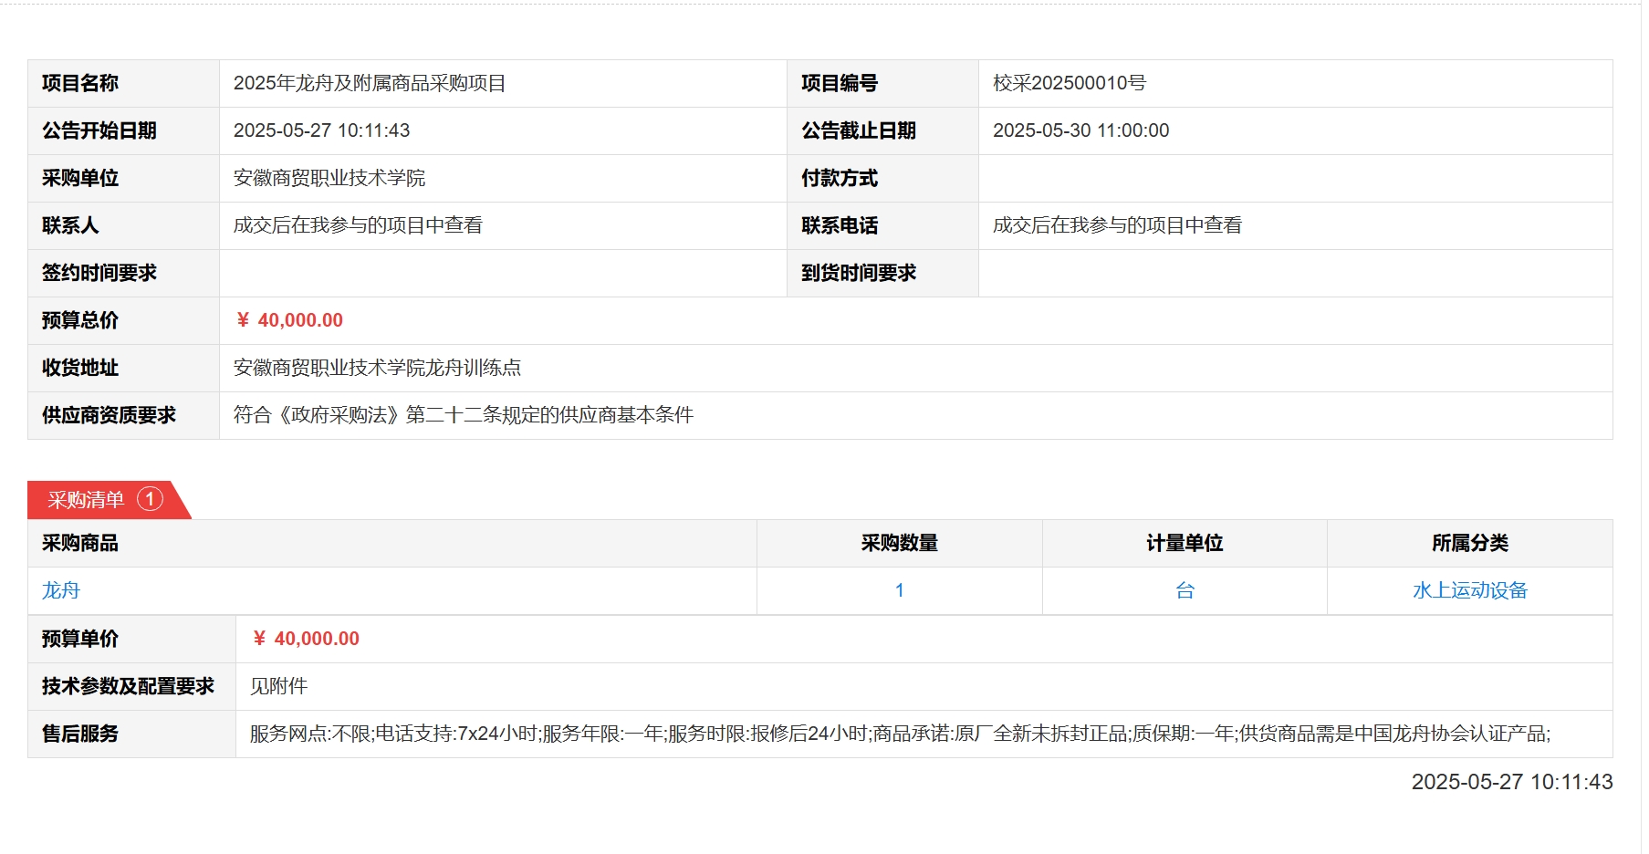The width and height of the screenshot is (1649, 854).
Task: Click the announcement deadline 2025-05-30 11:00:00
Action: 1080,130
